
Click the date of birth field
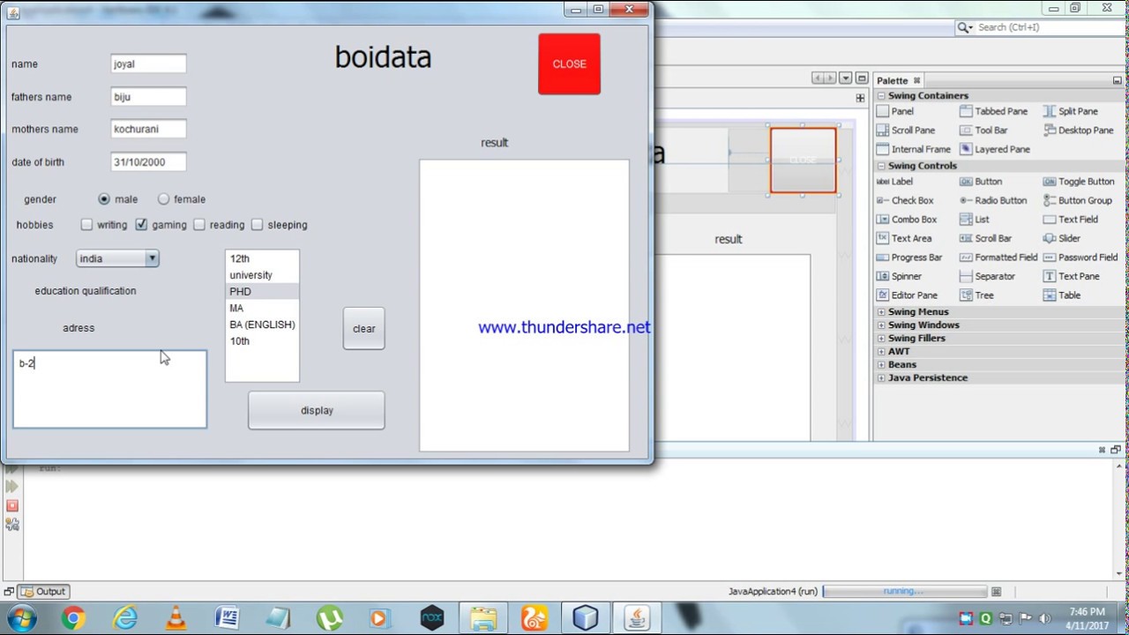tap(148, 162)
